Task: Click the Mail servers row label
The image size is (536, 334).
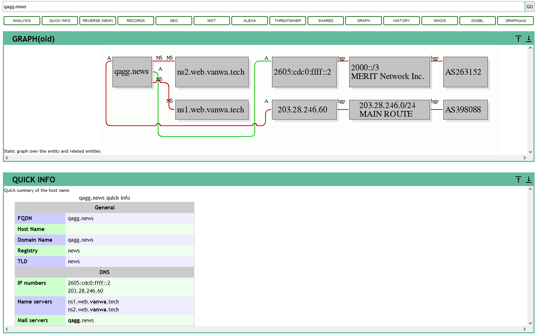Action: [33, 320]
